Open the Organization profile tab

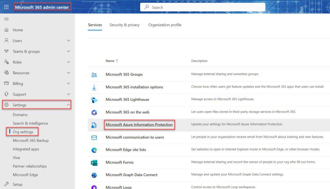(x=165, y=25)
